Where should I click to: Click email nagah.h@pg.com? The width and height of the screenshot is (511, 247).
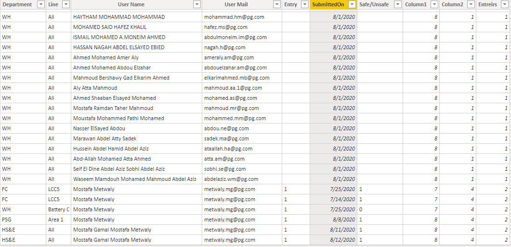click(225, 47)
